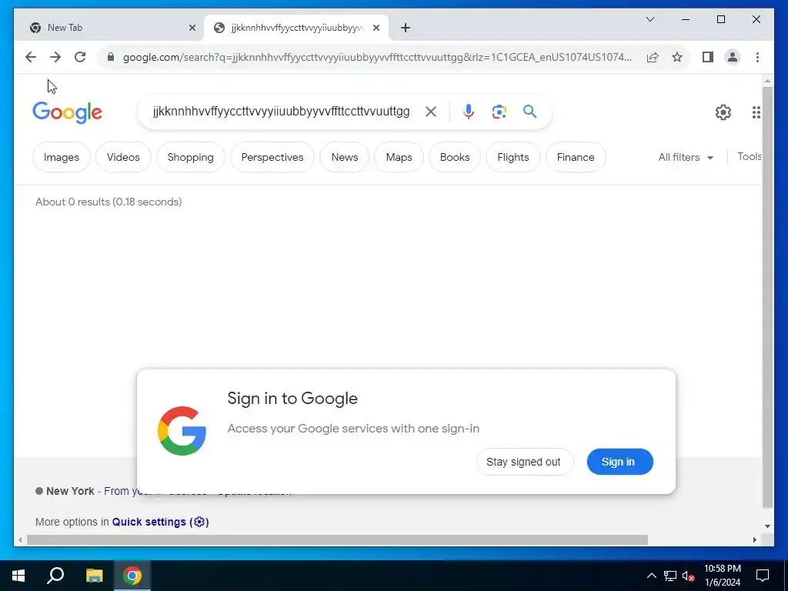Open Google search settings gear
Viewport: 788px width, 591px height.
pos(723,112)
